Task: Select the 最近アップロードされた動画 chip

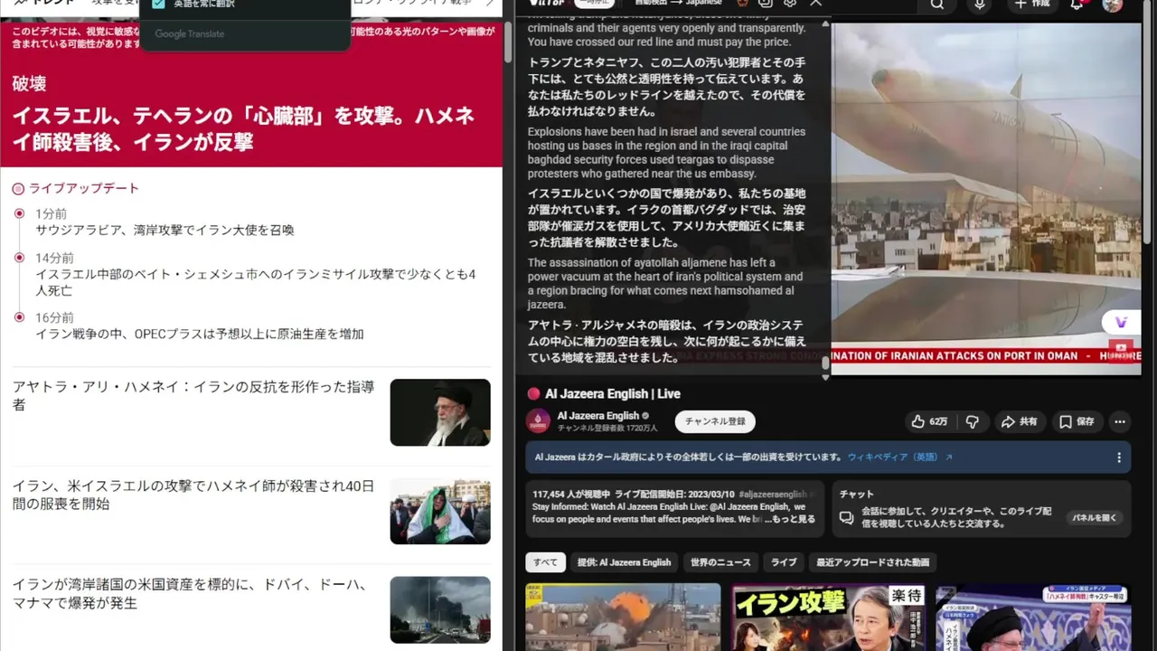Action: 872,562
